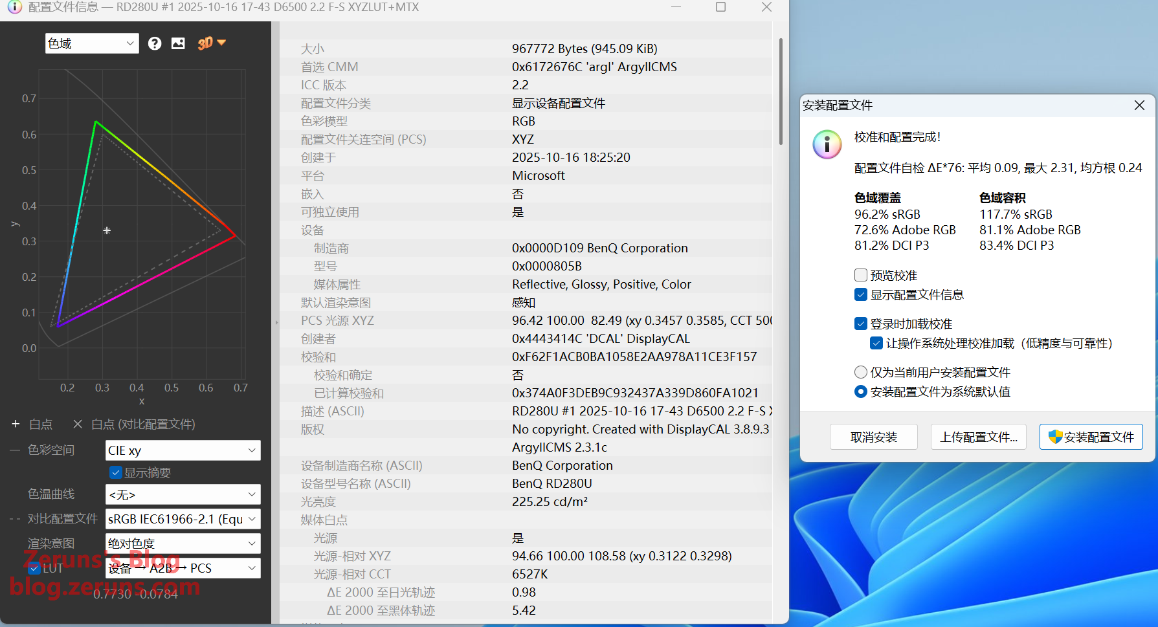Click the save plot image icon
The width and height of the screenshot is (1158, 627).
(x=178, y=43)
